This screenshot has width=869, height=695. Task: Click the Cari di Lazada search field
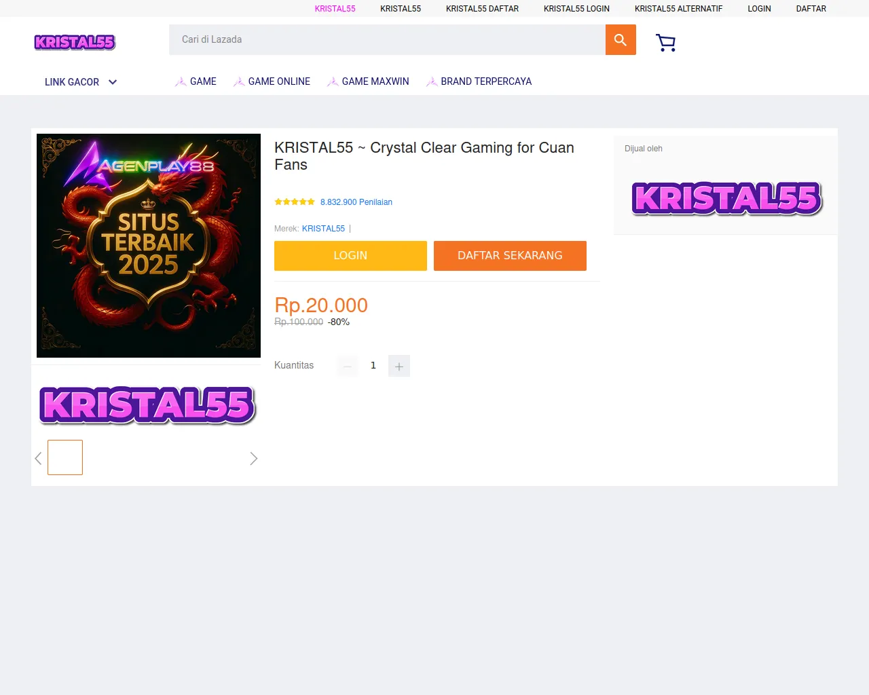[387, 40]
